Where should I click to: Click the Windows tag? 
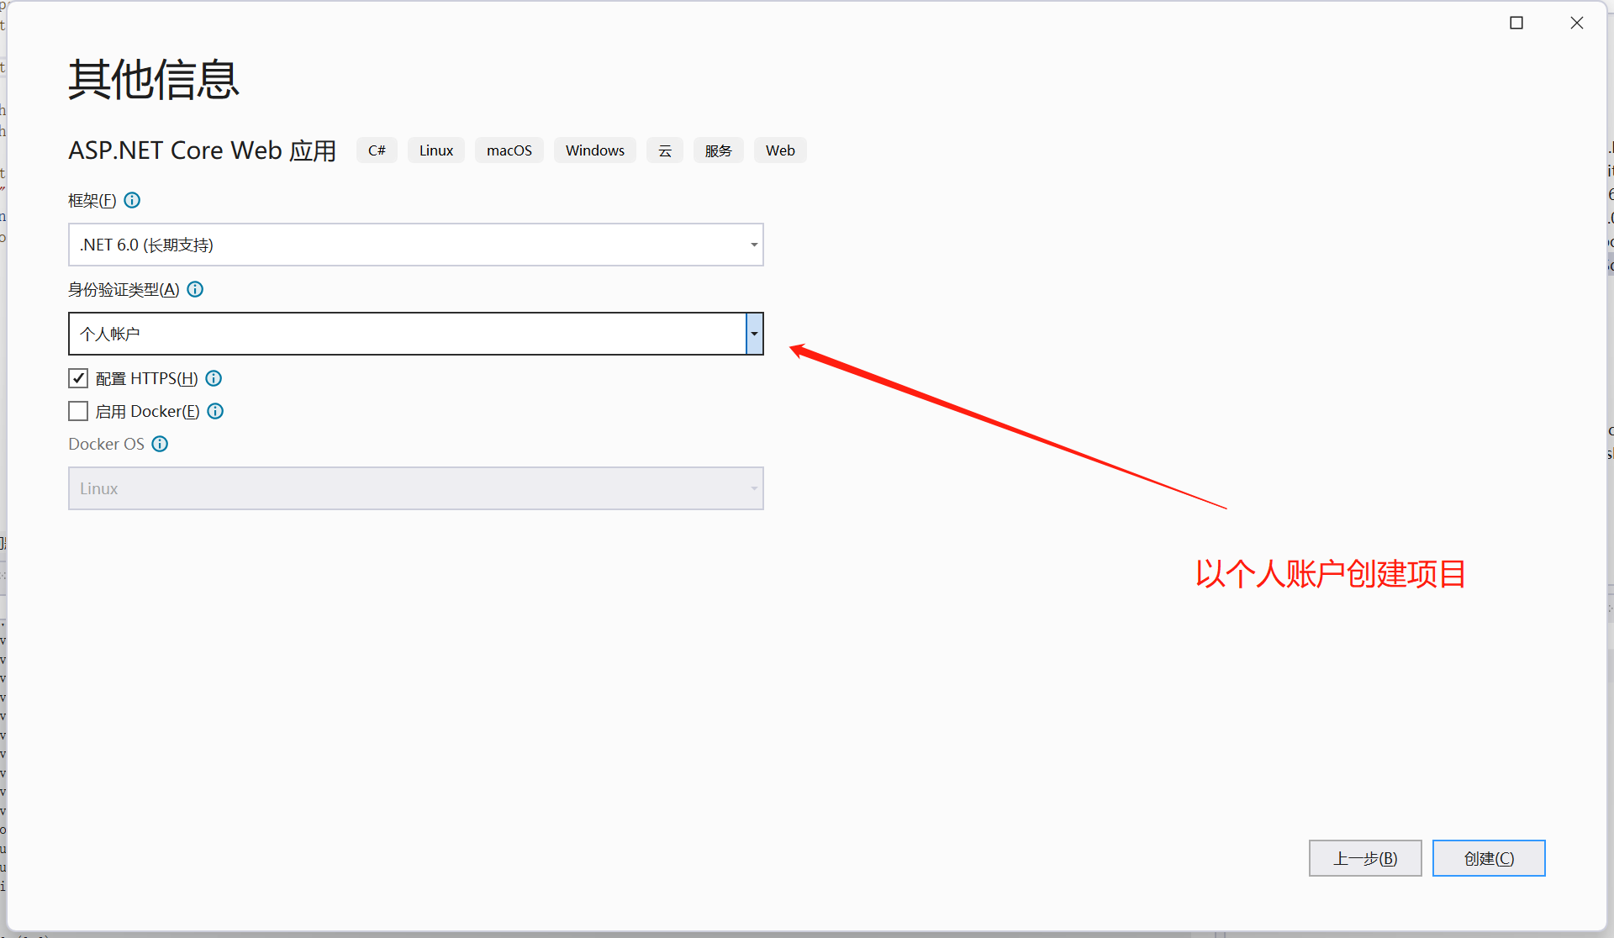tap(594, 150)
